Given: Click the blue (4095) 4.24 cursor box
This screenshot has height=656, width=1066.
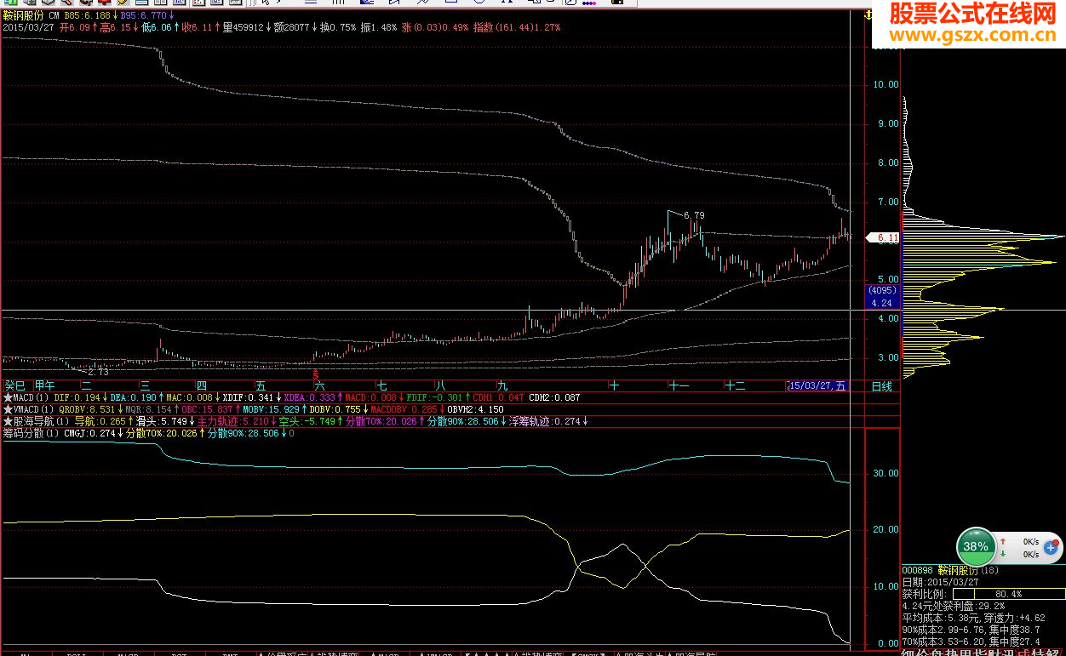Looking at the screenshot, I should (x=880, y=296).
